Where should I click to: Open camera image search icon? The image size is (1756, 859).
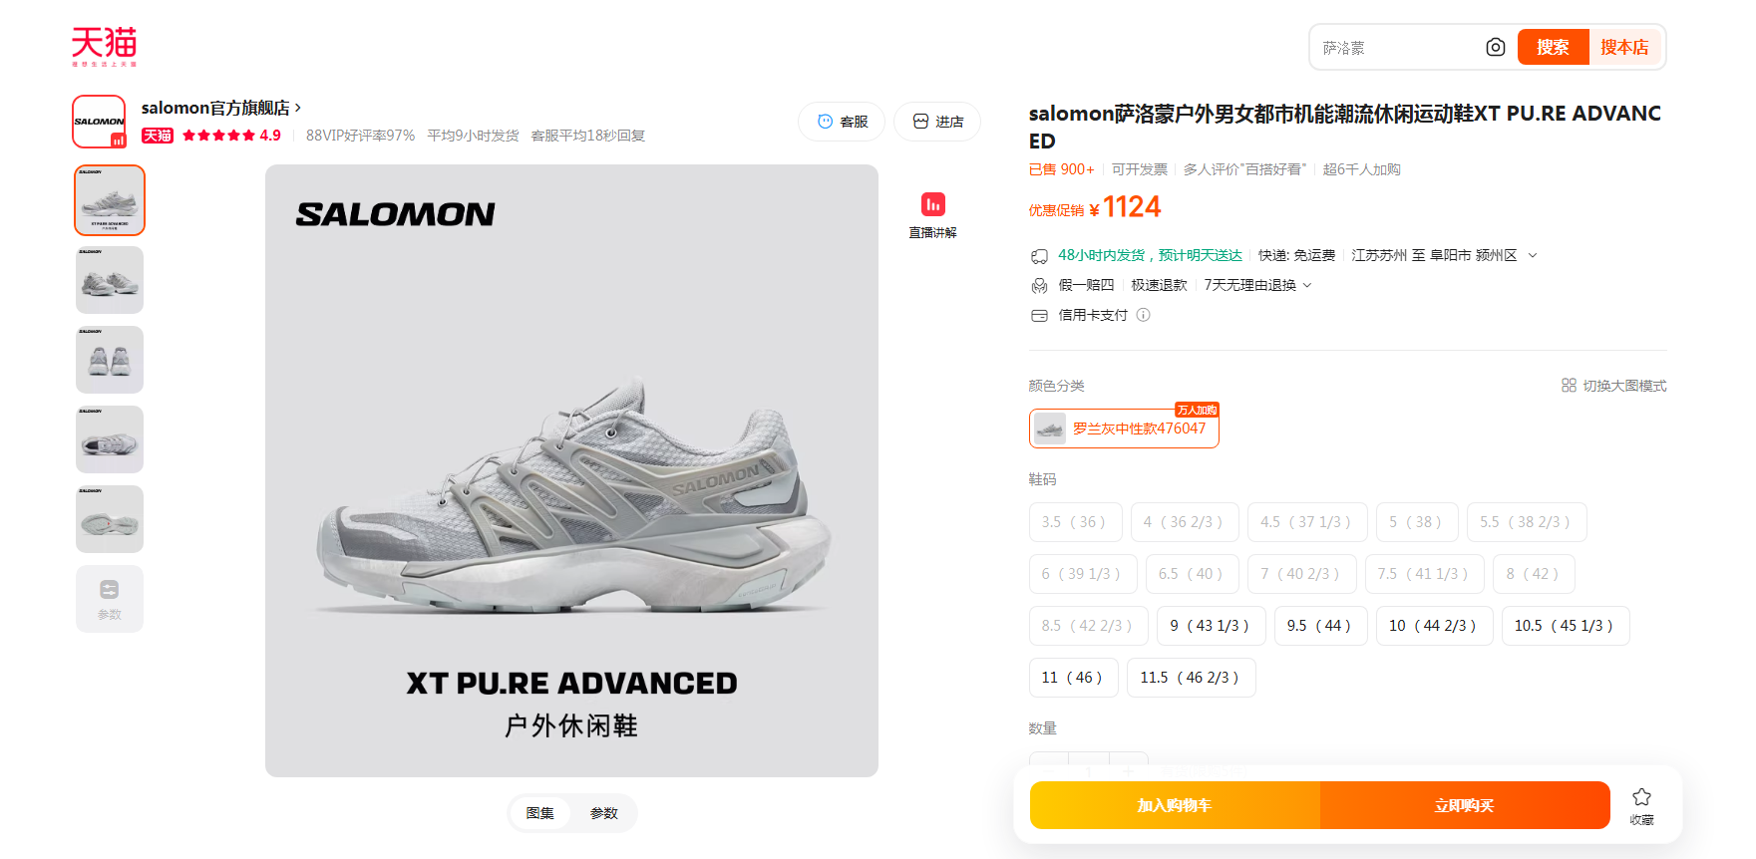[1495, 47]
